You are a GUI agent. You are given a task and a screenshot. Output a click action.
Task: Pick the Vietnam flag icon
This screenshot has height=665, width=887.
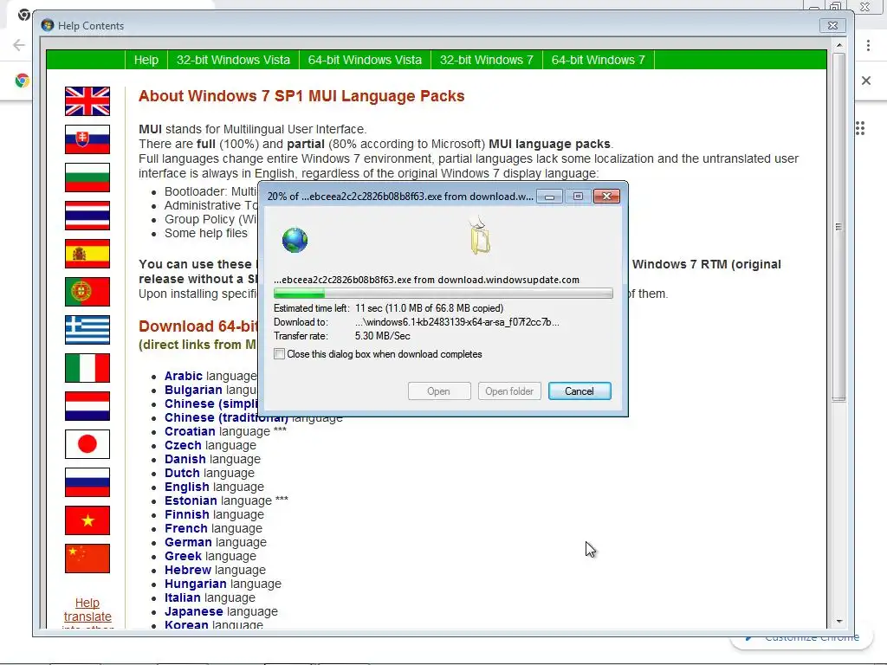[x=87, y=520]
